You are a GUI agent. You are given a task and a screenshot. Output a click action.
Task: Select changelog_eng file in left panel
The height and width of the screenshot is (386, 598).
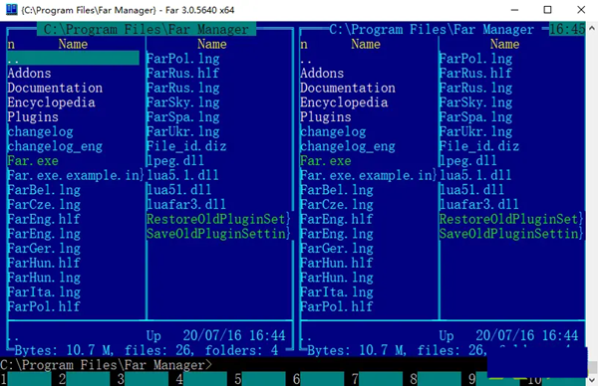pos(55,146)
